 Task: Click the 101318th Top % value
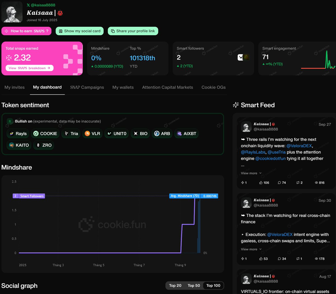pos(142,58)
